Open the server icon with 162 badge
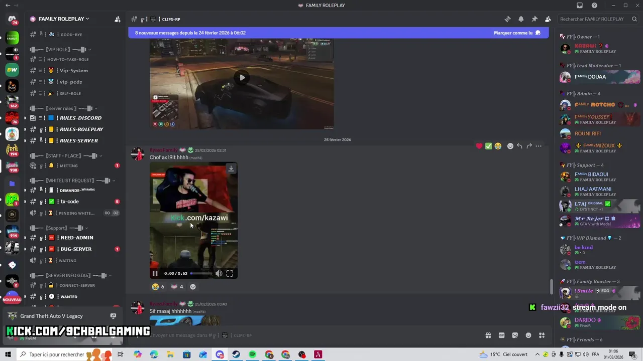The image size is (643, 361). (x=12, y=102)
